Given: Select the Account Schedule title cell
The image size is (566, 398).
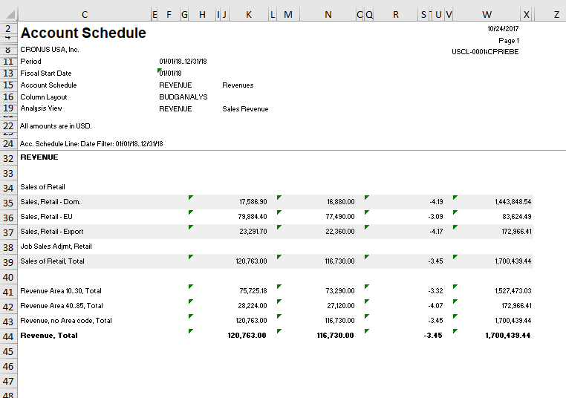Looking at the screenshot, I should (x=83, y=33).
